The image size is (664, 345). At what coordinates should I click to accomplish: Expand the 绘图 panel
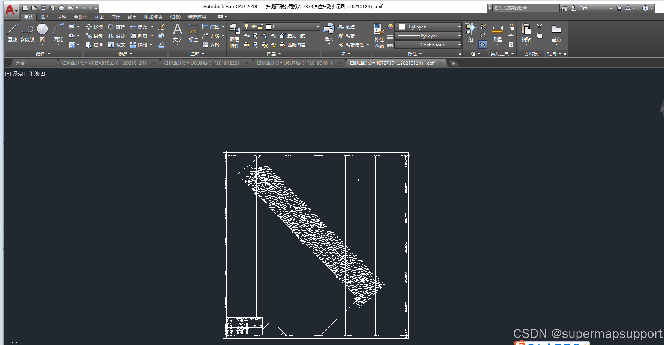tap(43, 54)
